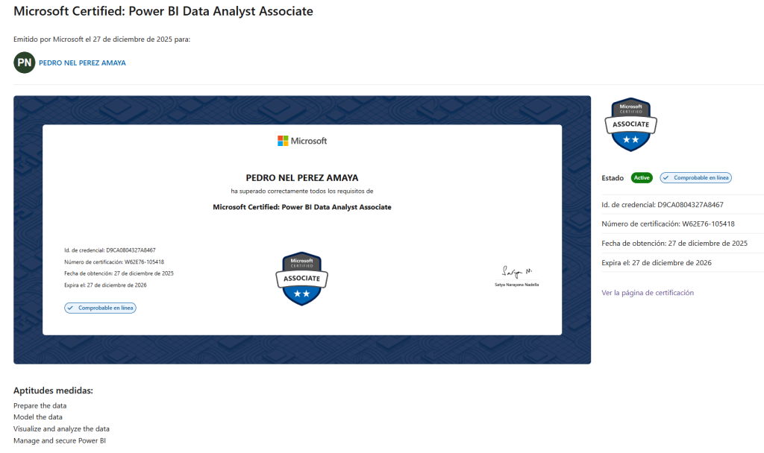Open the PEDRO NEL PEREZ AMAYA profile link
The width and height of the screenshot is (764, 453).
pos(82,63)
